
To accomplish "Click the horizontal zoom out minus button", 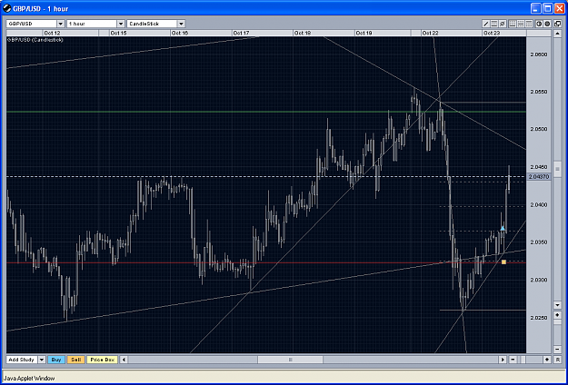I will pos(513,360).
